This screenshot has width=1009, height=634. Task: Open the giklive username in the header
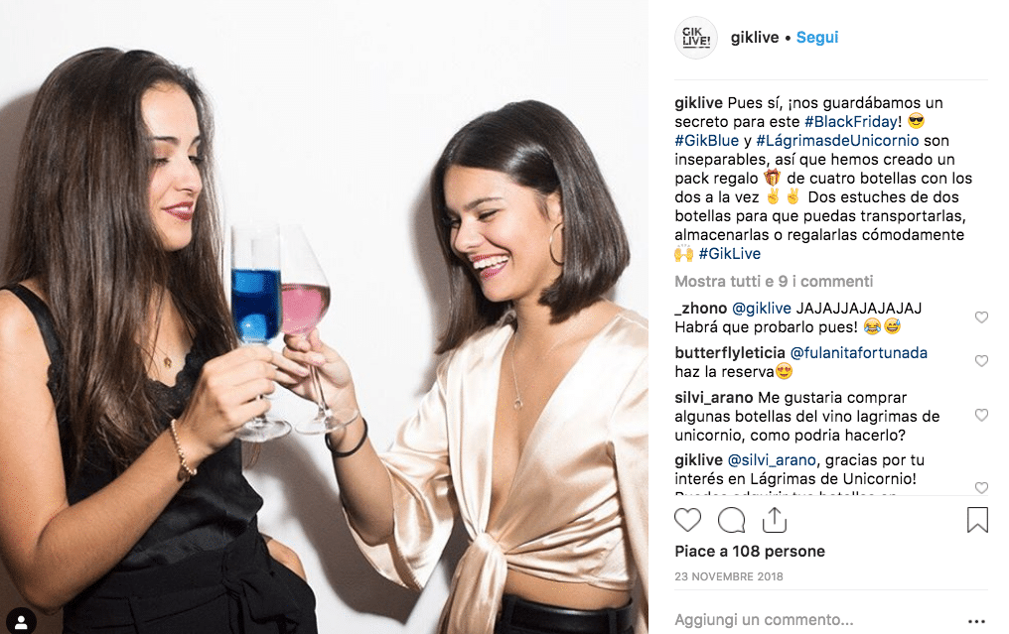(754, 38)
